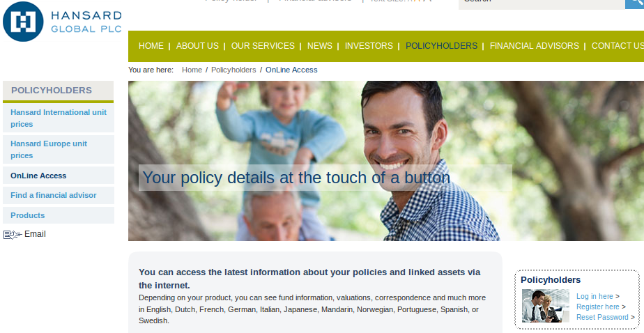Screen dimensions: 644x333
Task: Click the Email envelope icon
Action: (x=13, y=235)
